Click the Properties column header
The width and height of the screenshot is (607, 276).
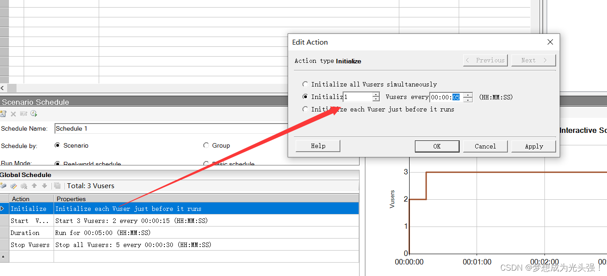pos(206,198)
